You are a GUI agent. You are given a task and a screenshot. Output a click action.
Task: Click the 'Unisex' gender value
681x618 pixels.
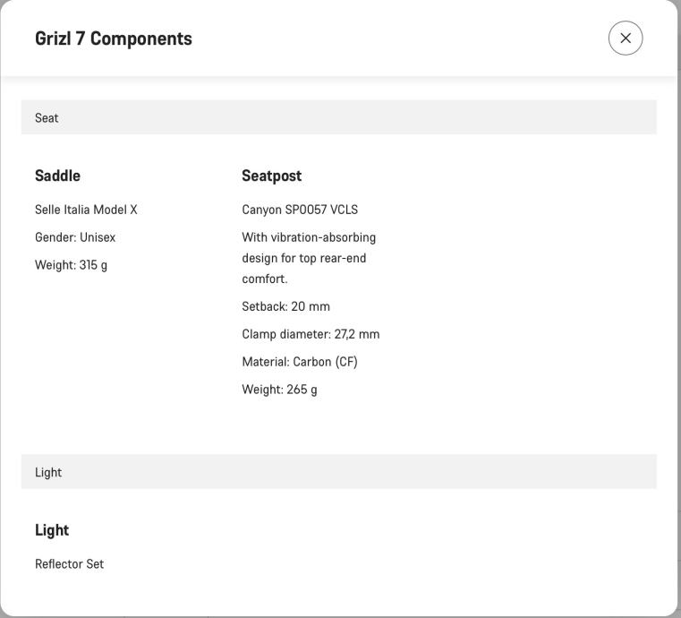98,237
